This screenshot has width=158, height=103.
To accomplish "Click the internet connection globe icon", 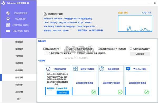I will point(8,13).
